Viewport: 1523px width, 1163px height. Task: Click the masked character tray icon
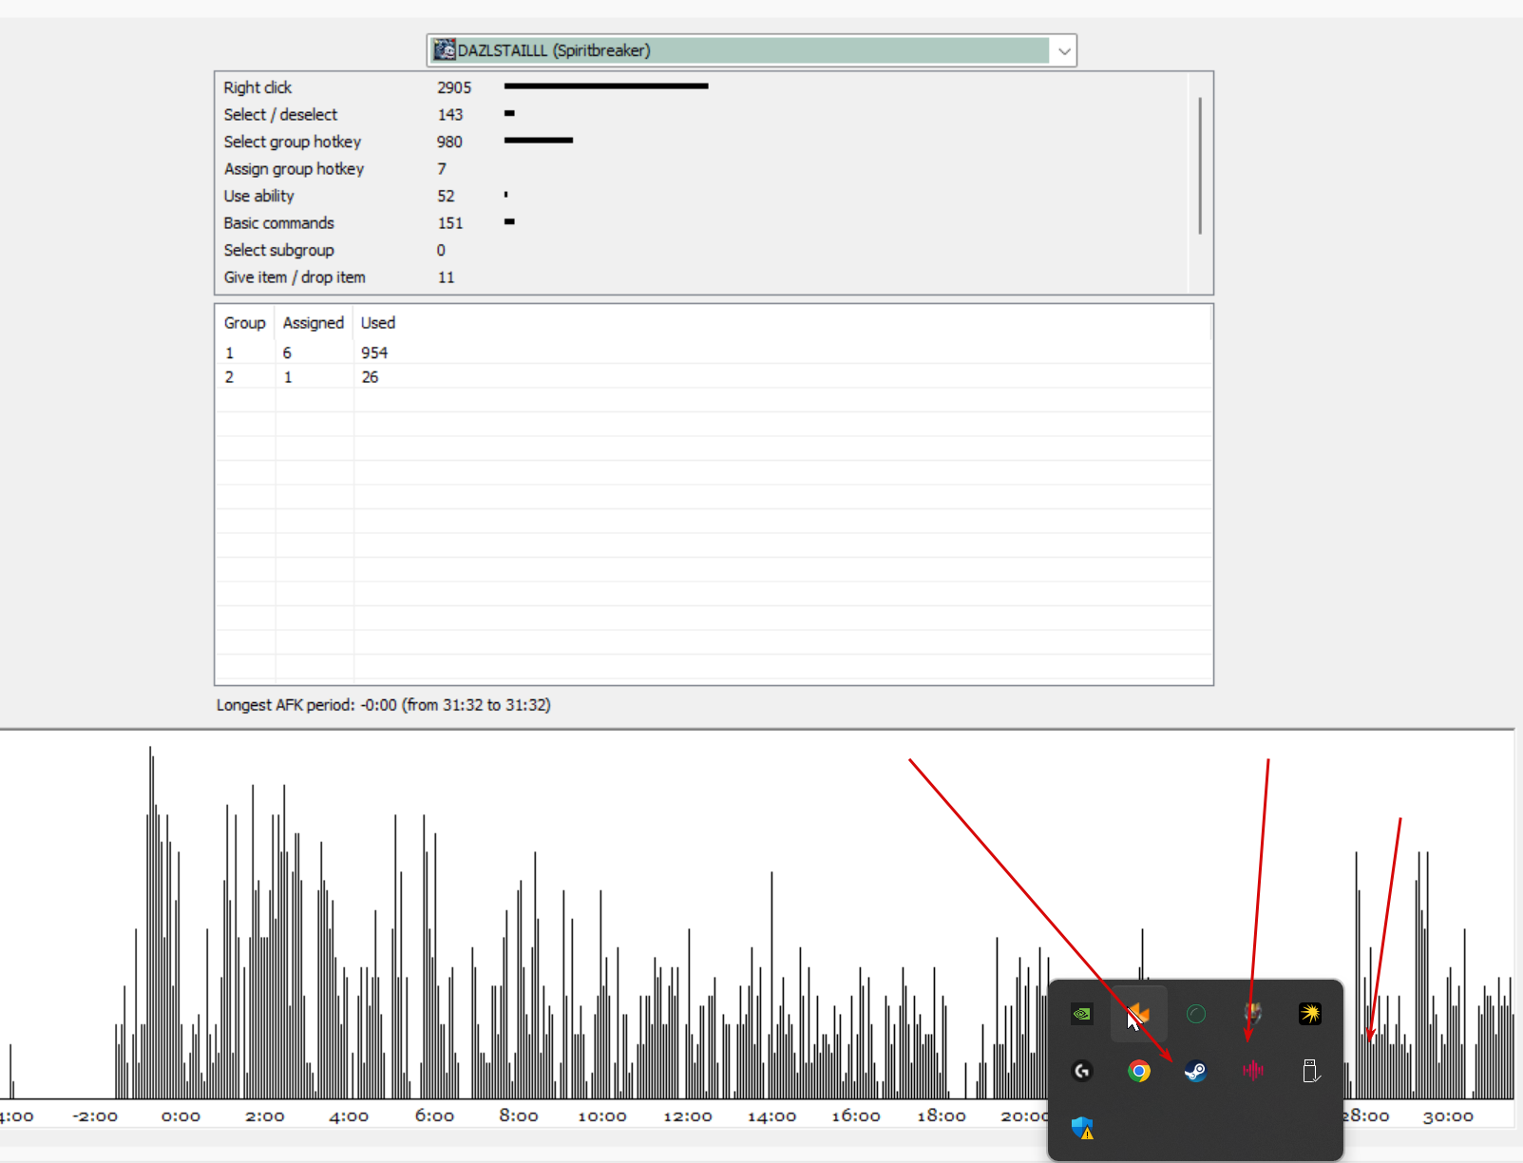point(1253,1014)
